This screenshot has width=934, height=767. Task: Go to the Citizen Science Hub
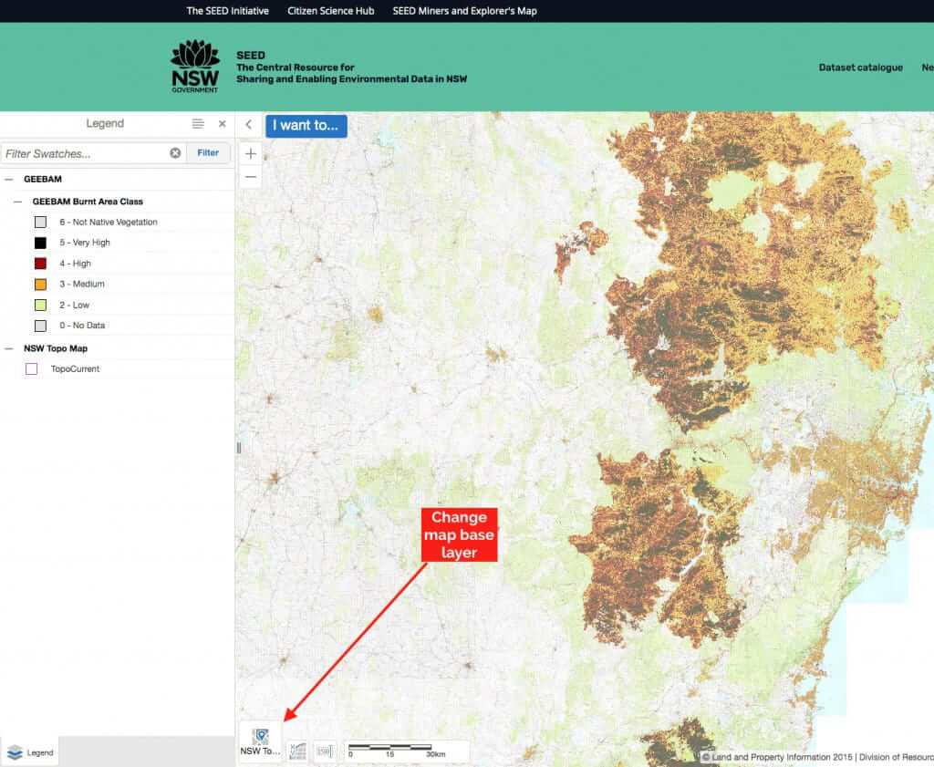(x=330, y=11)
